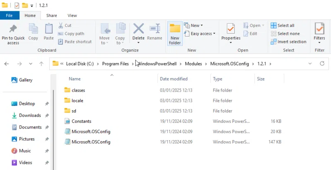Open the Copy to dropdown
This screenshot has width=331, height=170.
pyautogui.click(x=120, y=34)
